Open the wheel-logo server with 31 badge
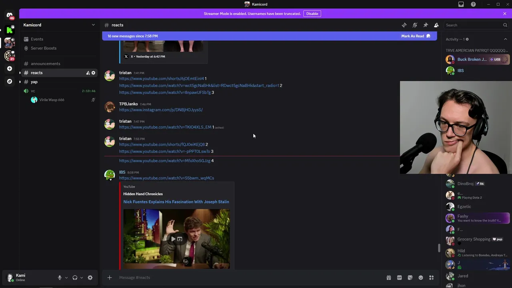 [10, 56]
